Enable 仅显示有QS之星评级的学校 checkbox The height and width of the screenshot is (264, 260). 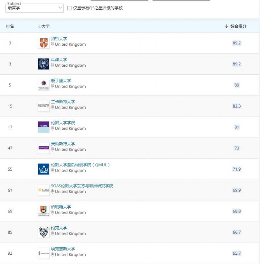(x=69, y=8)
